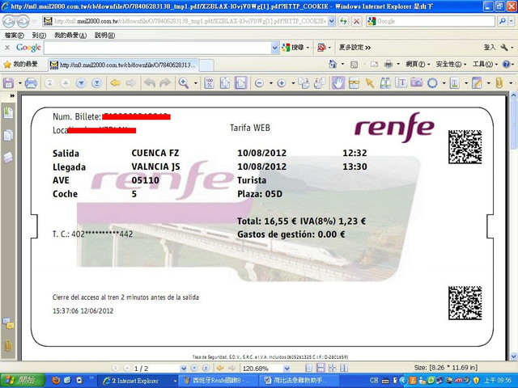Select the Hand tool
Image resolution: width=518 pixels, height=388 pixels.
tap(338, 83)
